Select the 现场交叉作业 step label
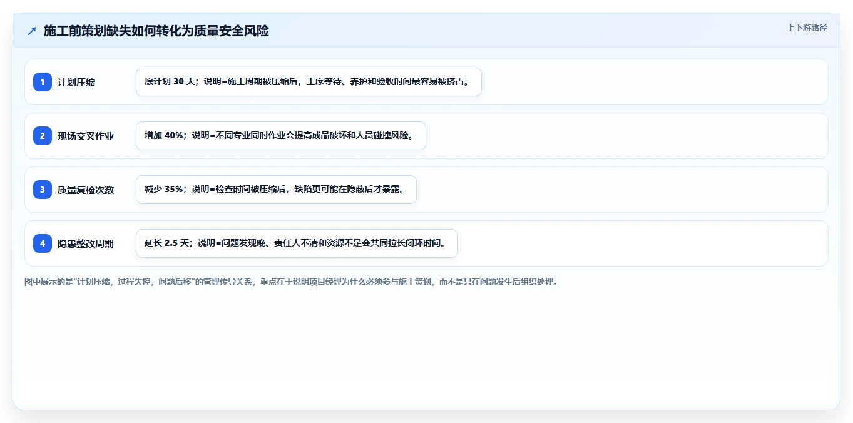Image resolution: width=853 pixels, height=423 pixels. (x=86, y=136)
